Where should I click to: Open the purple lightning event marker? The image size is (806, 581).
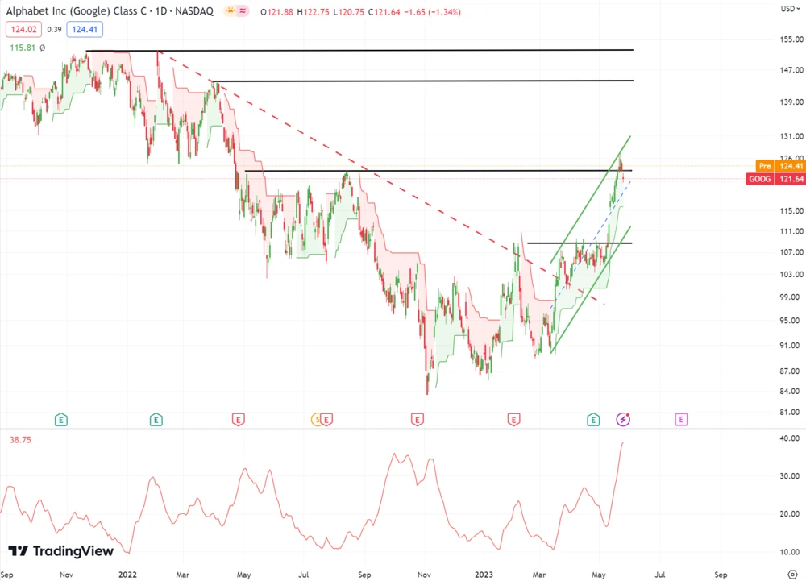pos(624,419)
